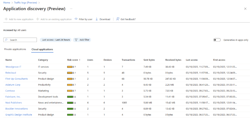Sort by the Name column header
The image size is (251, 118).
coord(9,60)
